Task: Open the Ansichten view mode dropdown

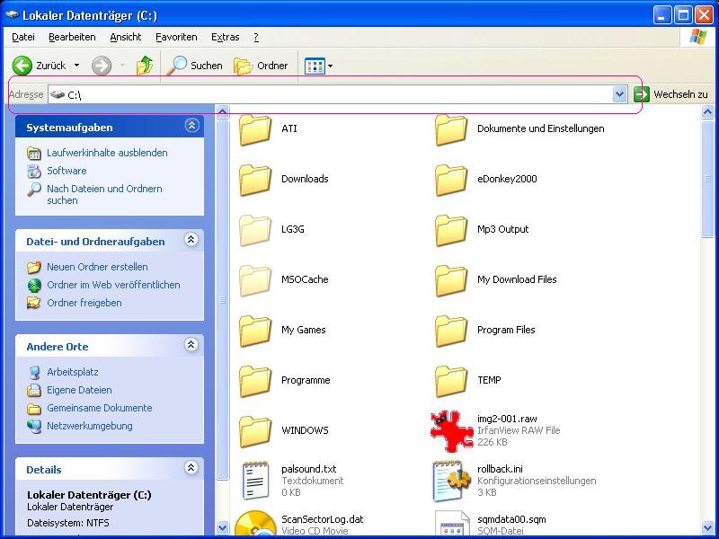Action: click(x=318, y=66)
